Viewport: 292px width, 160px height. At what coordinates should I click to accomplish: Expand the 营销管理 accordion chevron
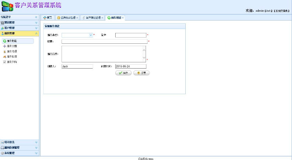36,22
